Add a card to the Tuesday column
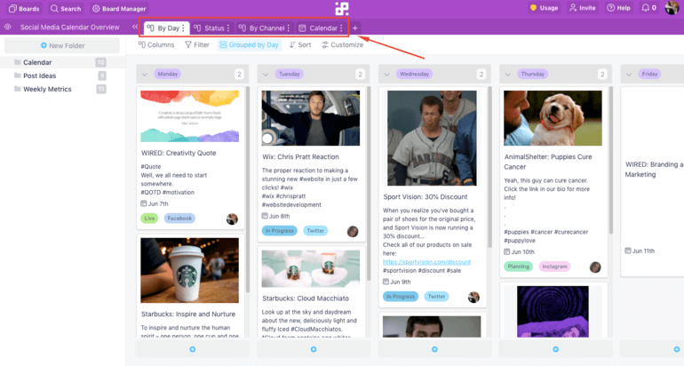The image size is (684, 366). click(x=314, y=349)
